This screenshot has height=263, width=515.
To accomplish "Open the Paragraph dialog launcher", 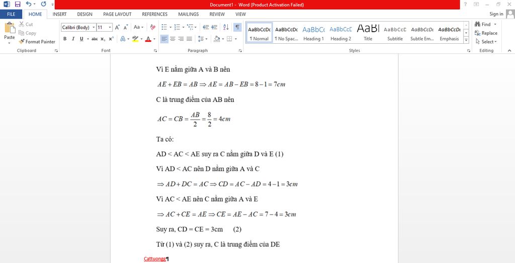I will 240,51.
